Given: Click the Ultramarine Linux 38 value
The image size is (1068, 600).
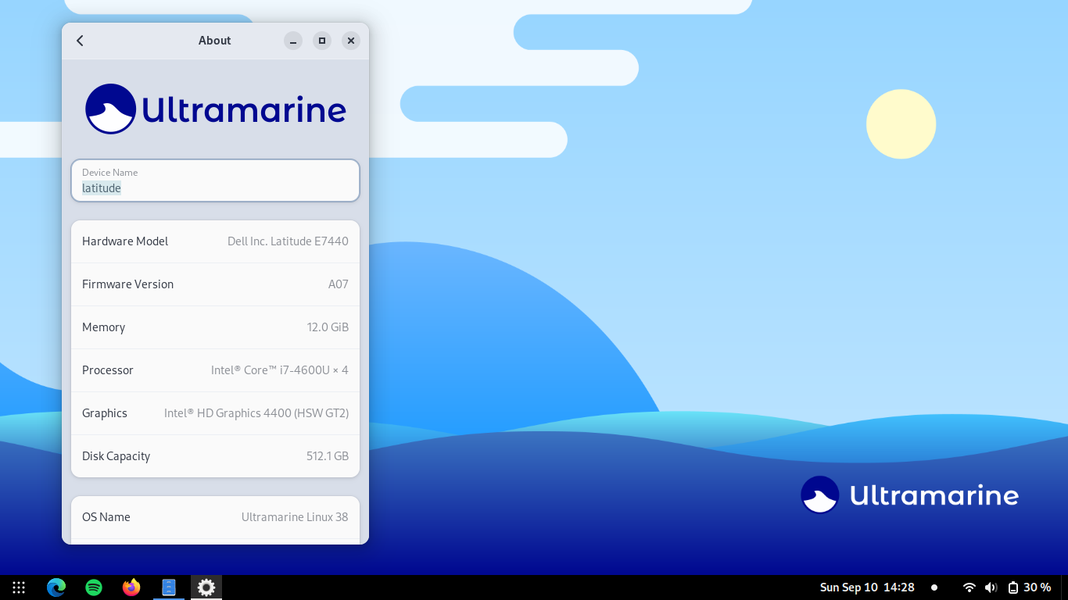Looking at the screenshot, I should [295, 517].
